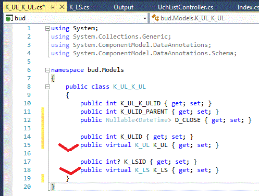Open the Output tab

124,7
